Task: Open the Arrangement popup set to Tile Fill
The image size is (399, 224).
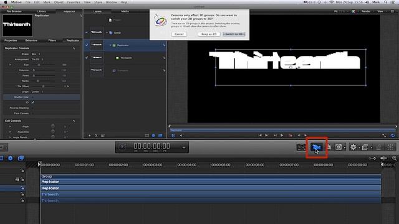Action: tap(37, 59)
